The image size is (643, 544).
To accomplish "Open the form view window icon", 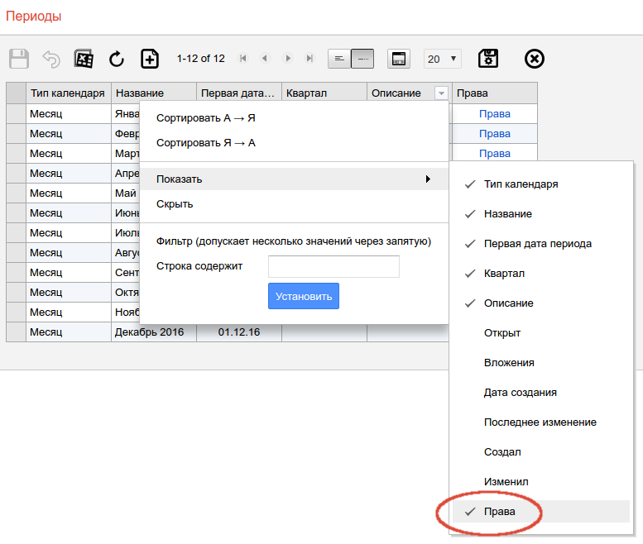I will click(399, 59).
